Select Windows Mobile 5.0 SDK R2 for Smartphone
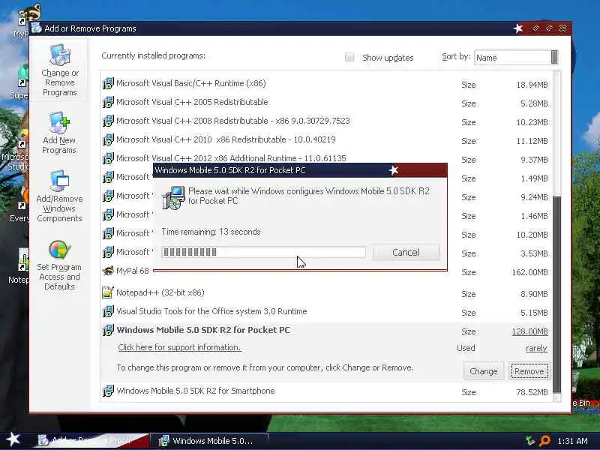600x450 pixels. tap(326, 391)
